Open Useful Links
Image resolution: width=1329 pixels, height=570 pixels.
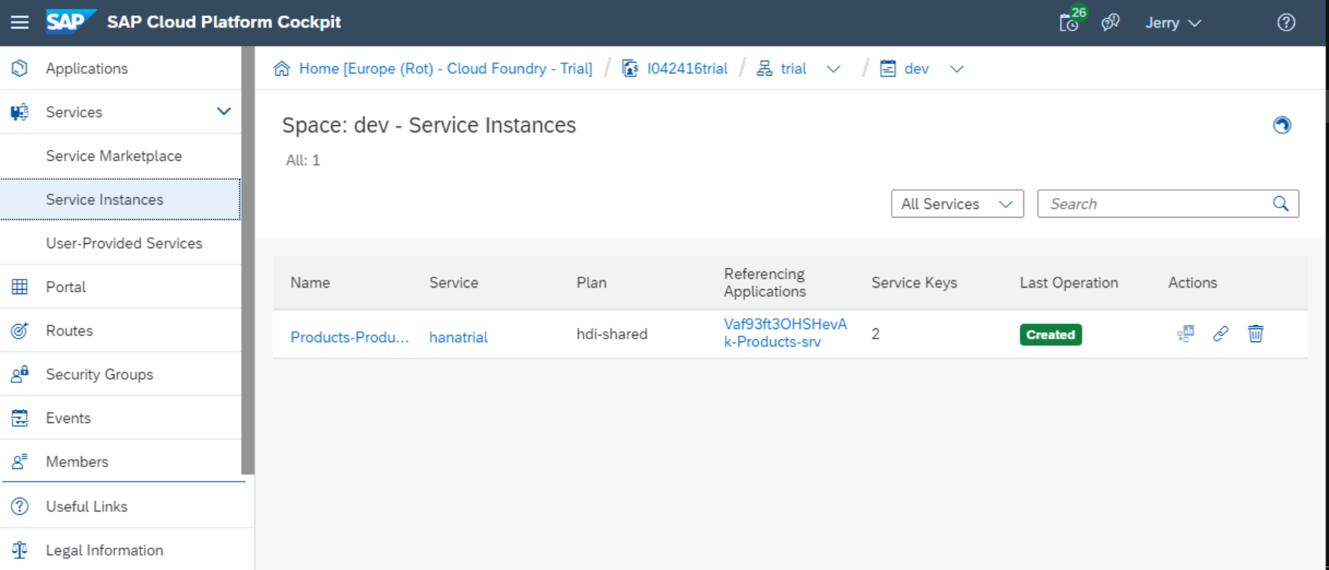coord(127,507)
